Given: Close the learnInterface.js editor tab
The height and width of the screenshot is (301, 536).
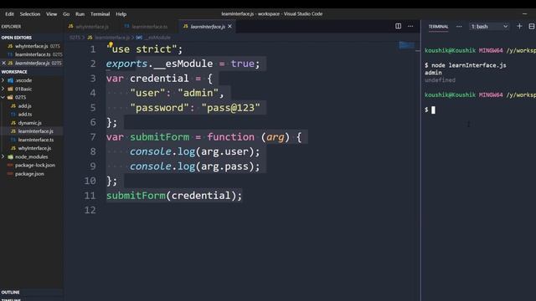Looking at the screenshot, I should [229, 26].
